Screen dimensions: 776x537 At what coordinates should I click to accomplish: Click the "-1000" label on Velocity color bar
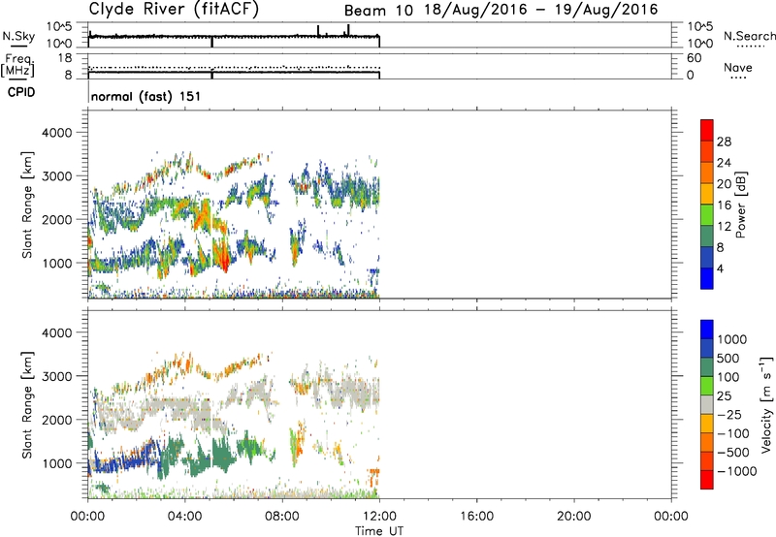[x=737, y=471]
